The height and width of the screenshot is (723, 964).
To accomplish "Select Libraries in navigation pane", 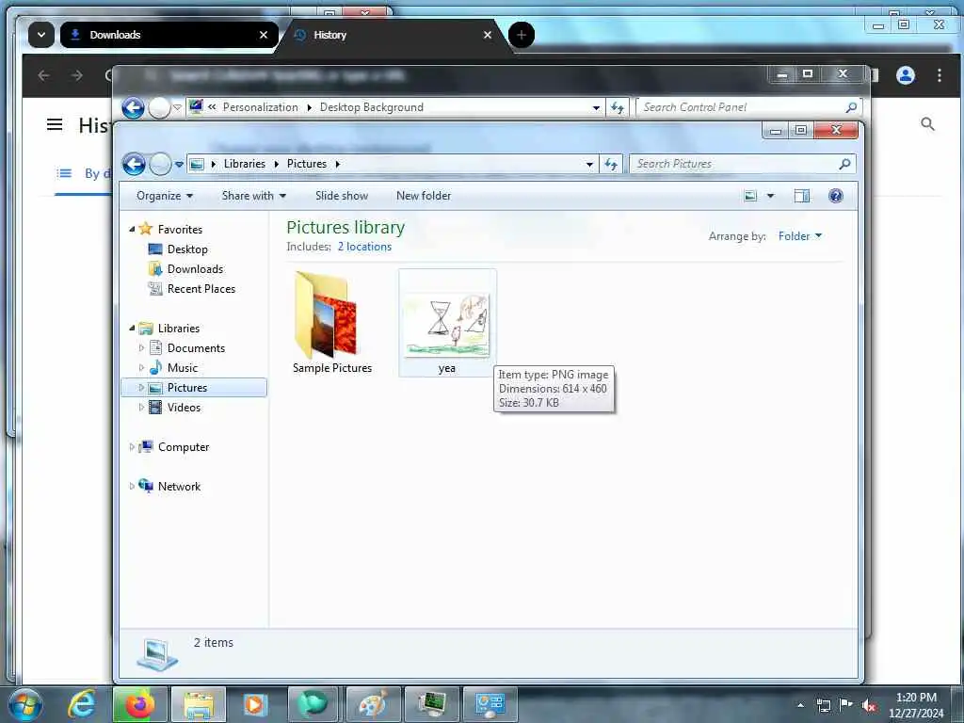I will click(178, 329).
